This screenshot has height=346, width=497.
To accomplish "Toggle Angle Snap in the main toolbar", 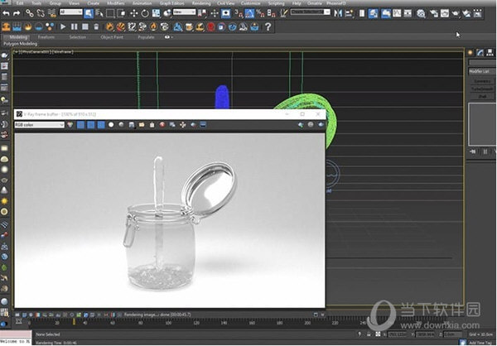I will (249, 13).
